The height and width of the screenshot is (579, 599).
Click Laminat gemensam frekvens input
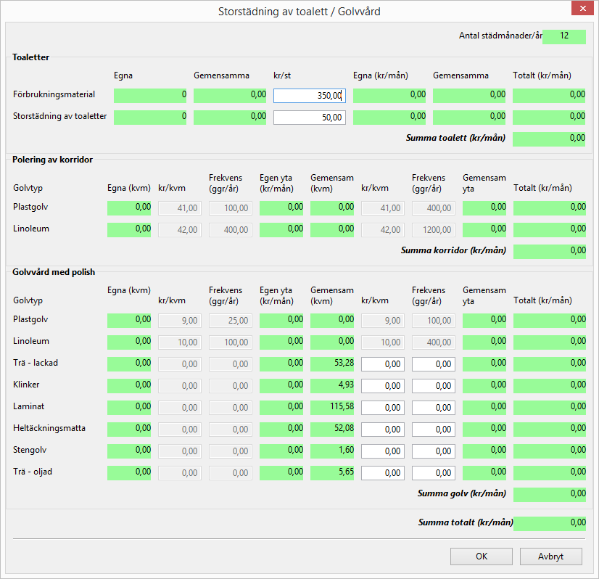434,407
